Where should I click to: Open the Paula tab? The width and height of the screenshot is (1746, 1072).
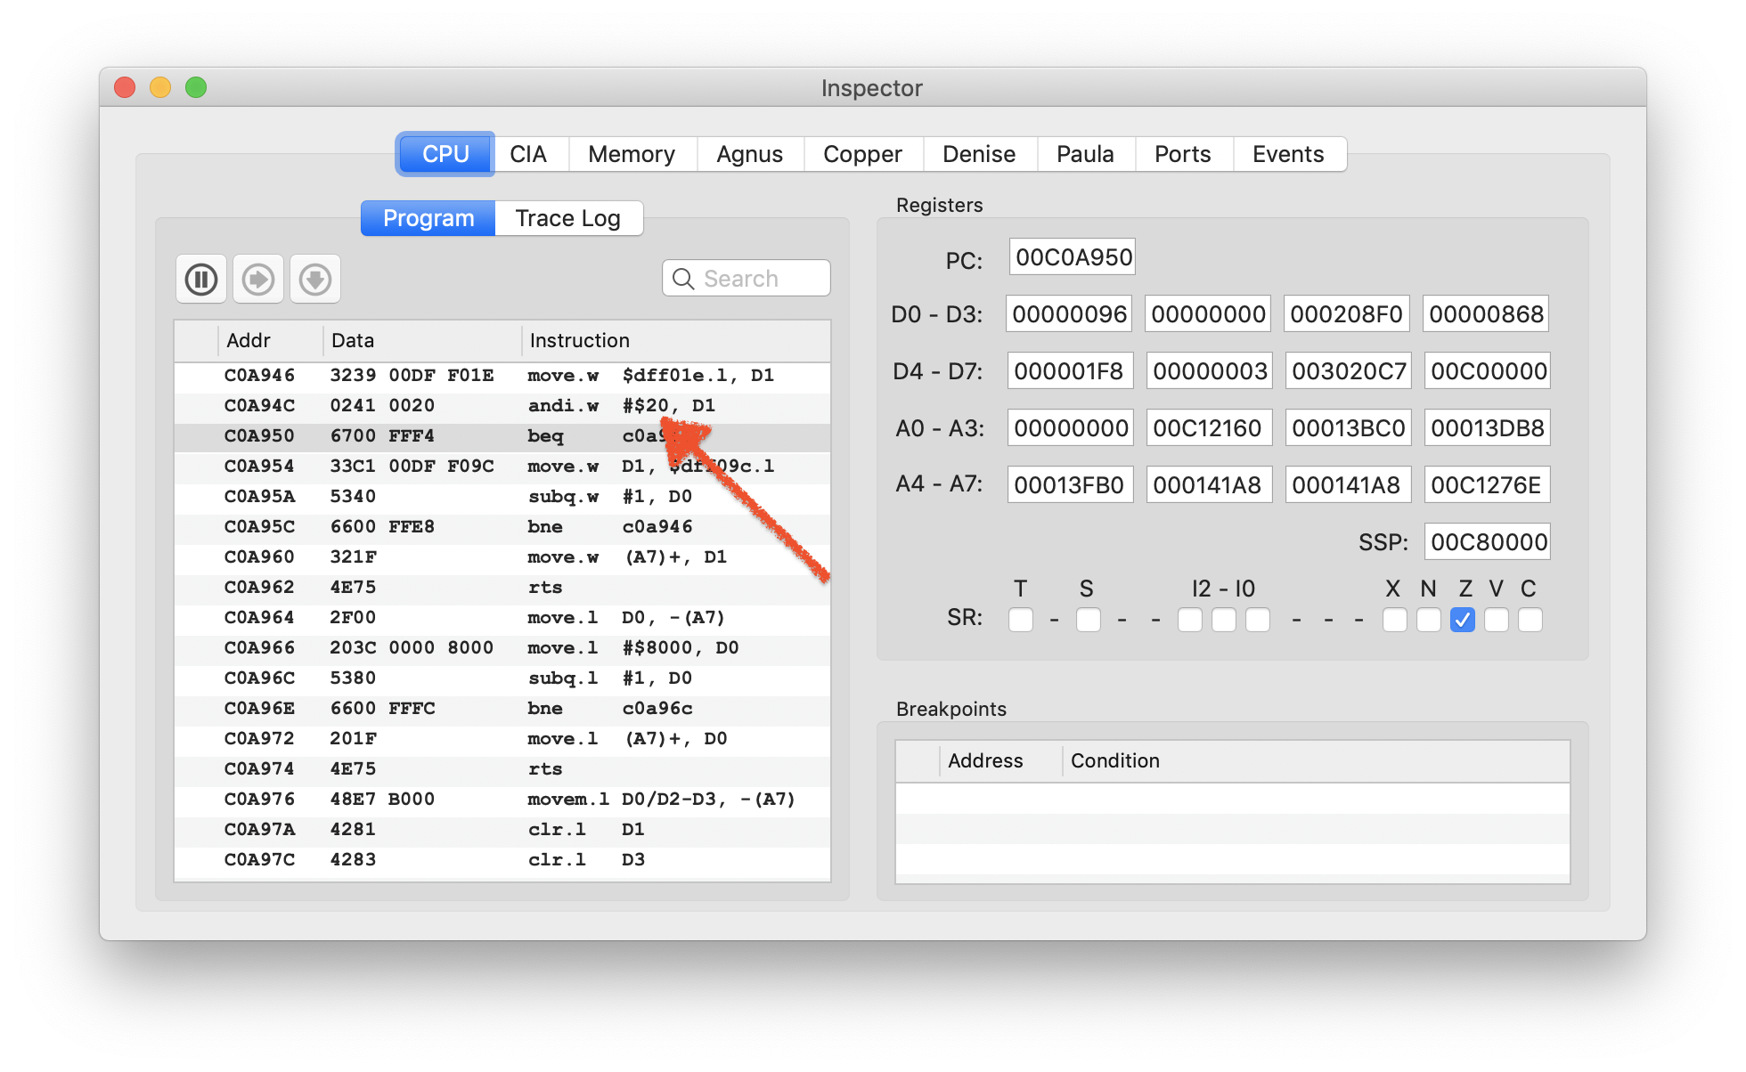(x=1085, y=154)
